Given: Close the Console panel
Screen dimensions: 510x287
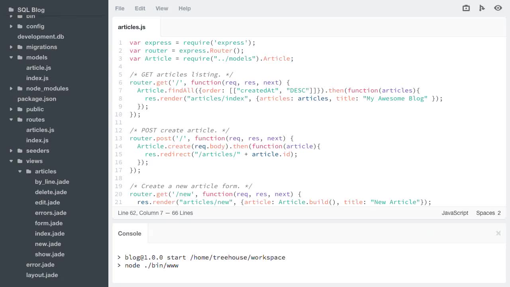Looking at the screenshot, I should 498,233.
